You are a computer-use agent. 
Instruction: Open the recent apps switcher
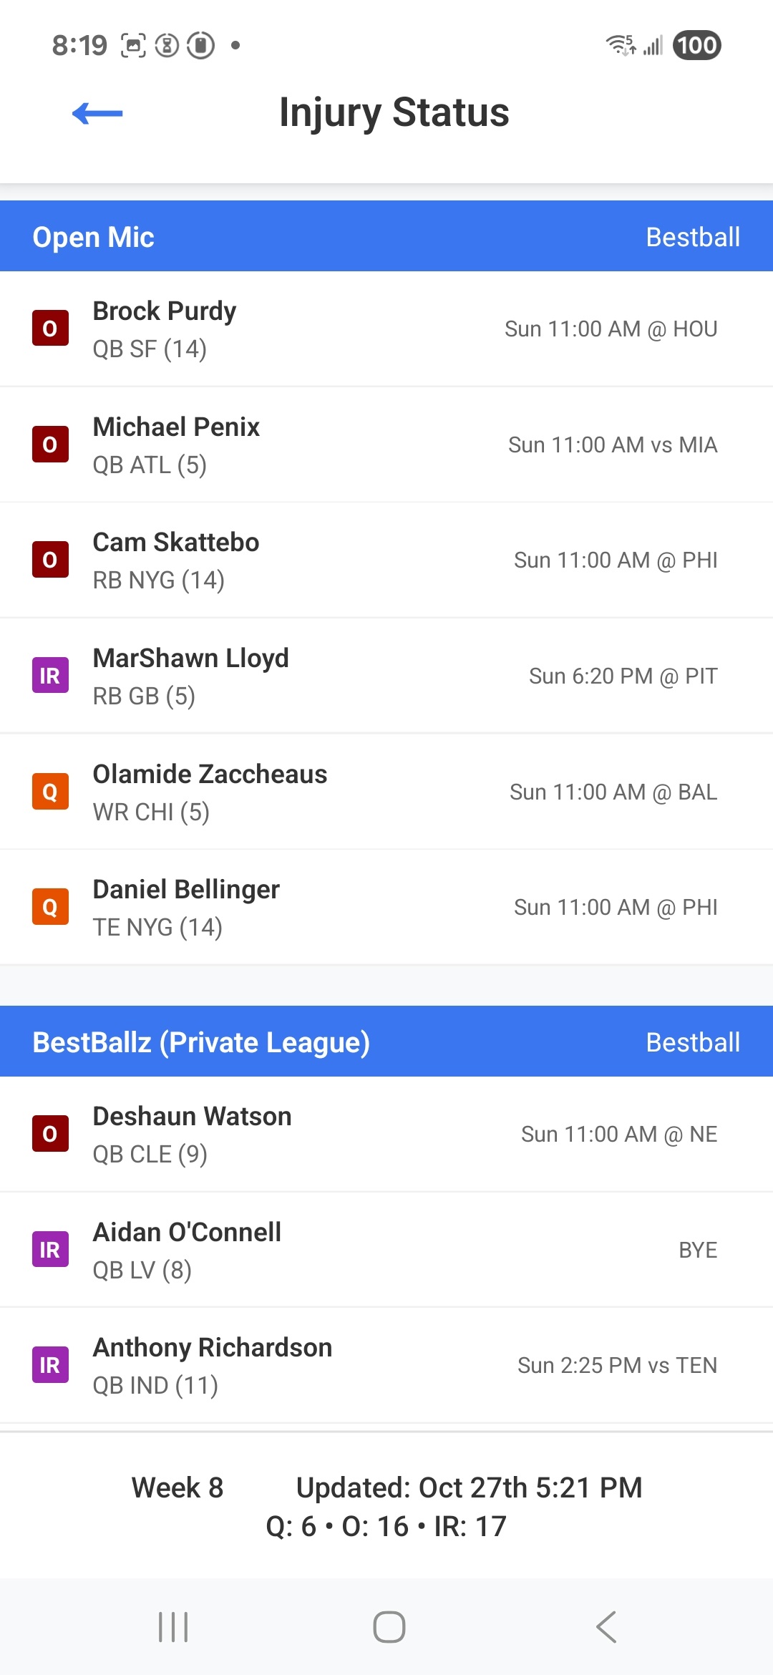pyautogui.click(x=173, y=1627)
